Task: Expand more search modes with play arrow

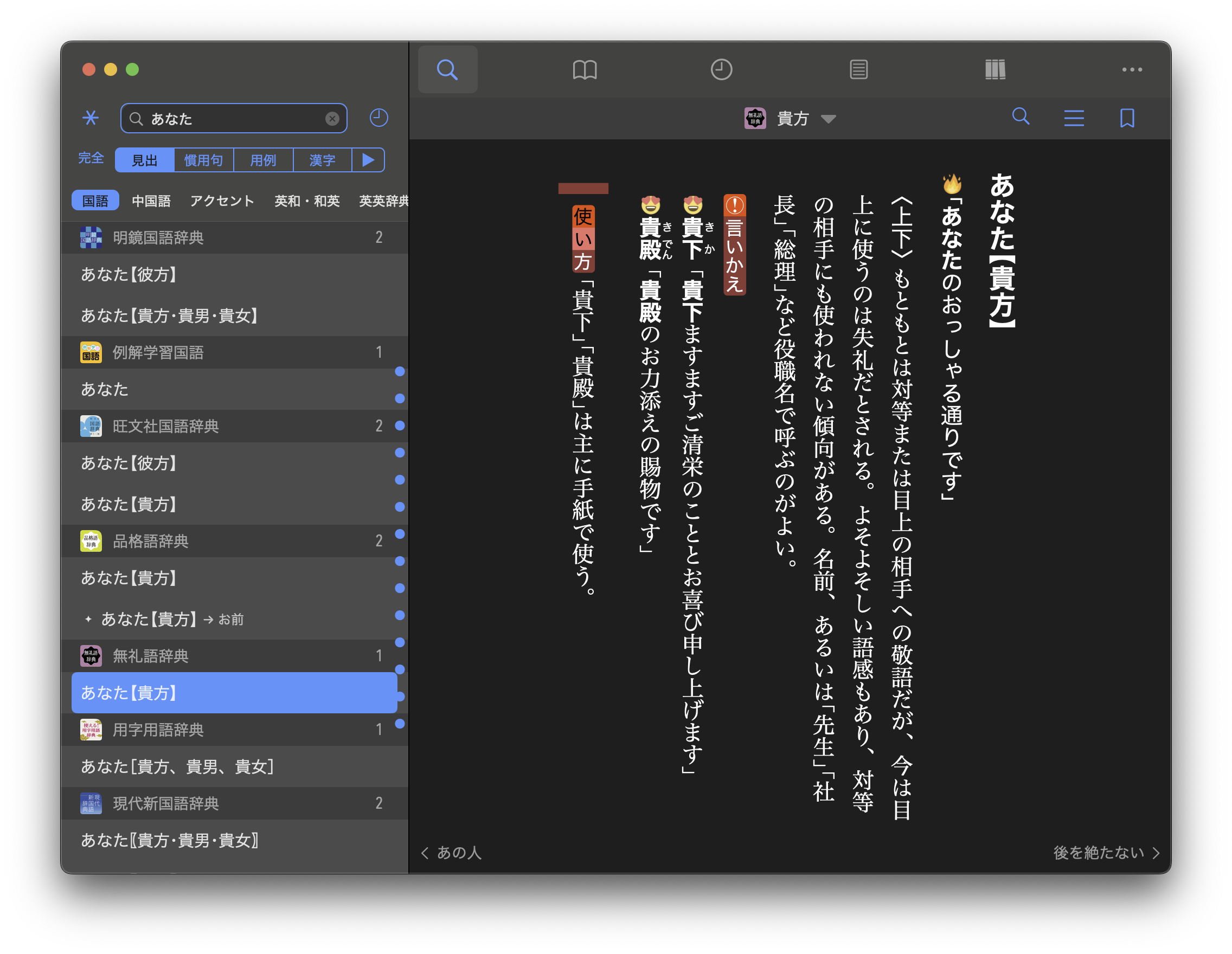Action: click(368, 160)
